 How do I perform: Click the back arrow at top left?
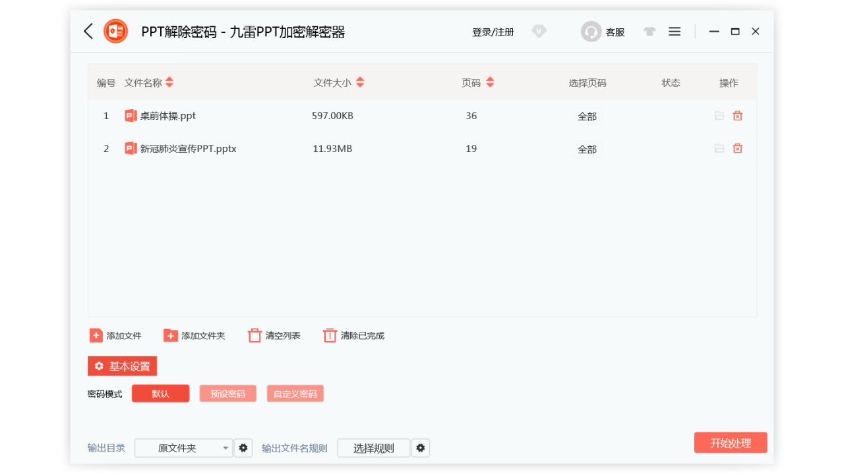pos(88,31)
